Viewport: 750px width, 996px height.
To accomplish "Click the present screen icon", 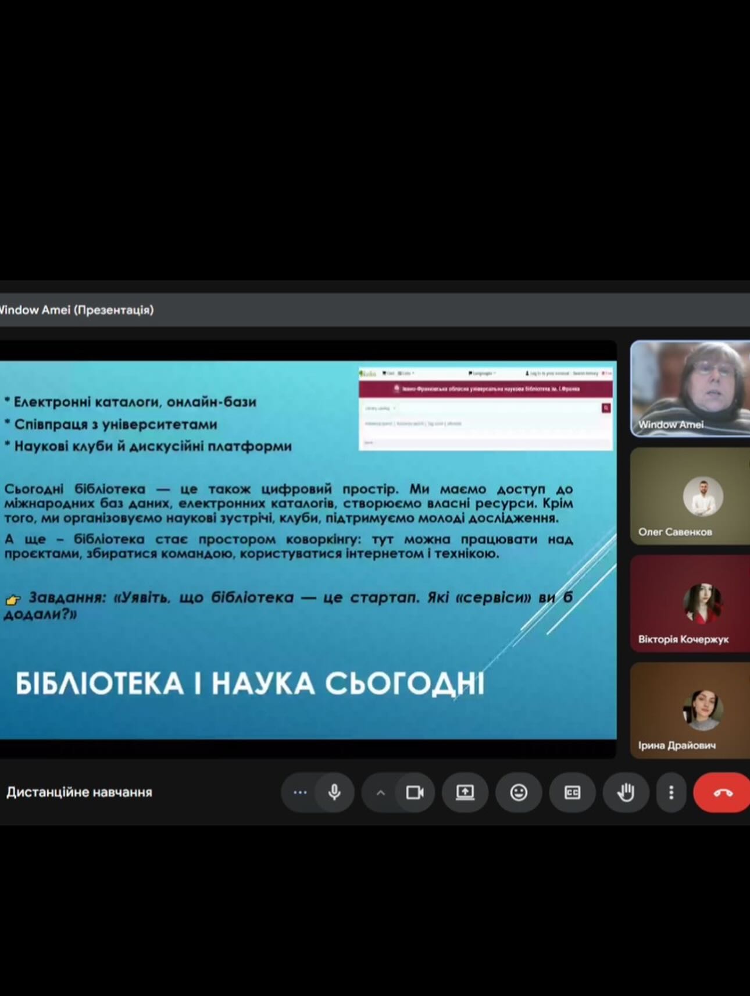I will pos(465,792).
